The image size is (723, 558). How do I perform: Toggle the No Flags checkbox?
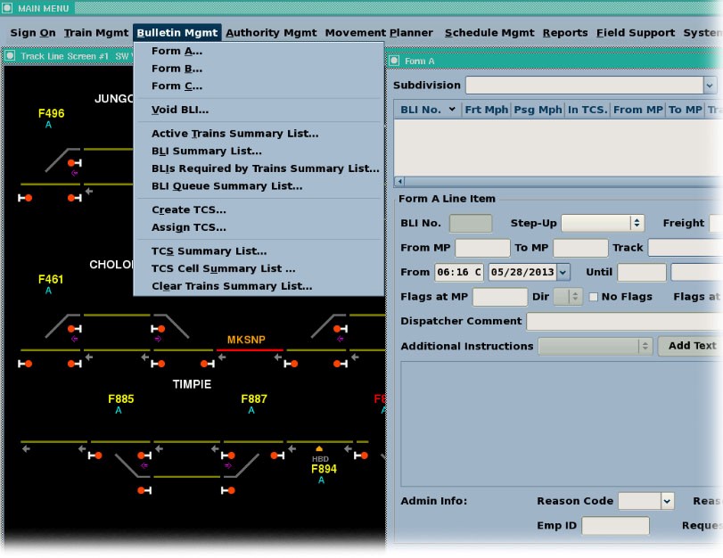coord(593,297)
